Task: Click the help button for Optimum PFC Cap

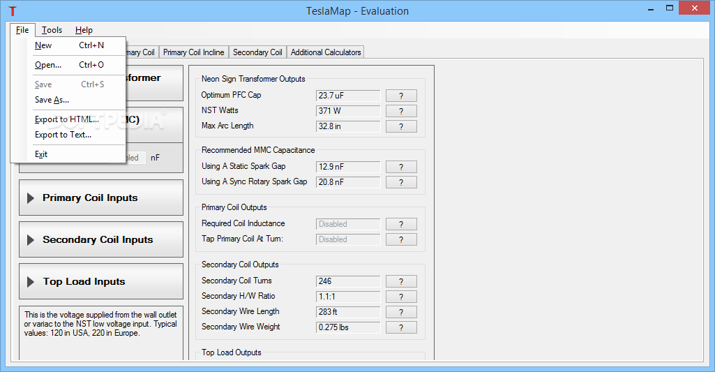Action: 401,96
